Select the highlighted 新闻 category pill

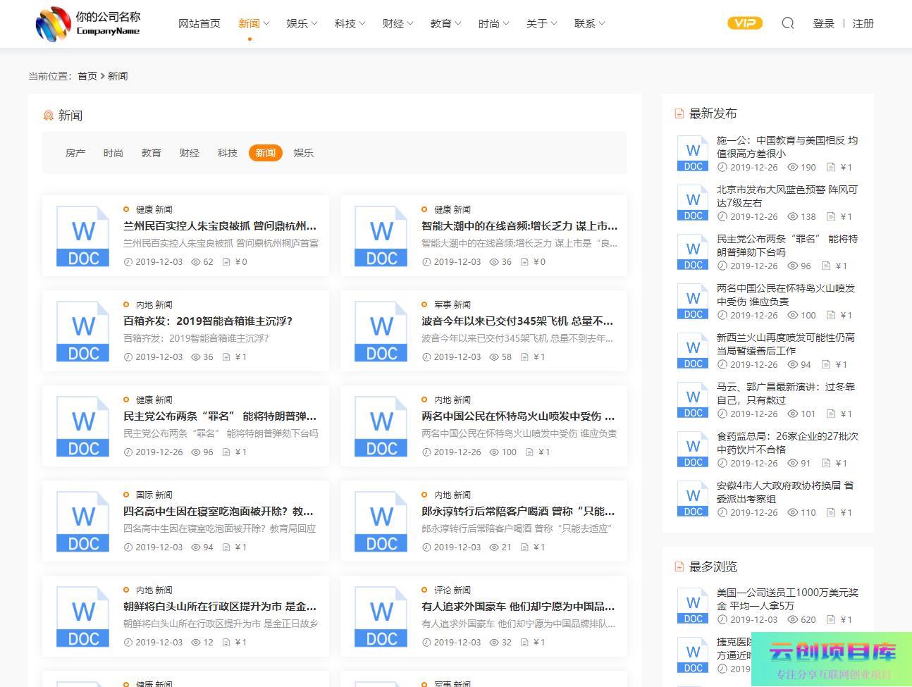(266, 153)
